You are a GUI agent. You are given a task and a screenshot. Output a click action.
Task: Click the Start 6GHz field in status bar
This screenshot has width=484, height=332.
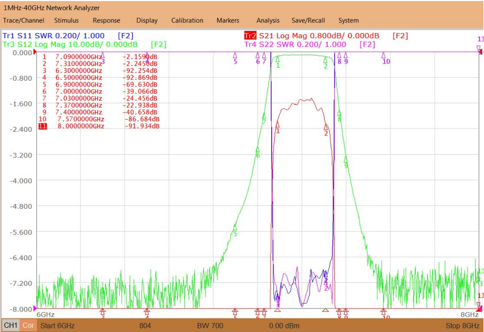point(57,326)
